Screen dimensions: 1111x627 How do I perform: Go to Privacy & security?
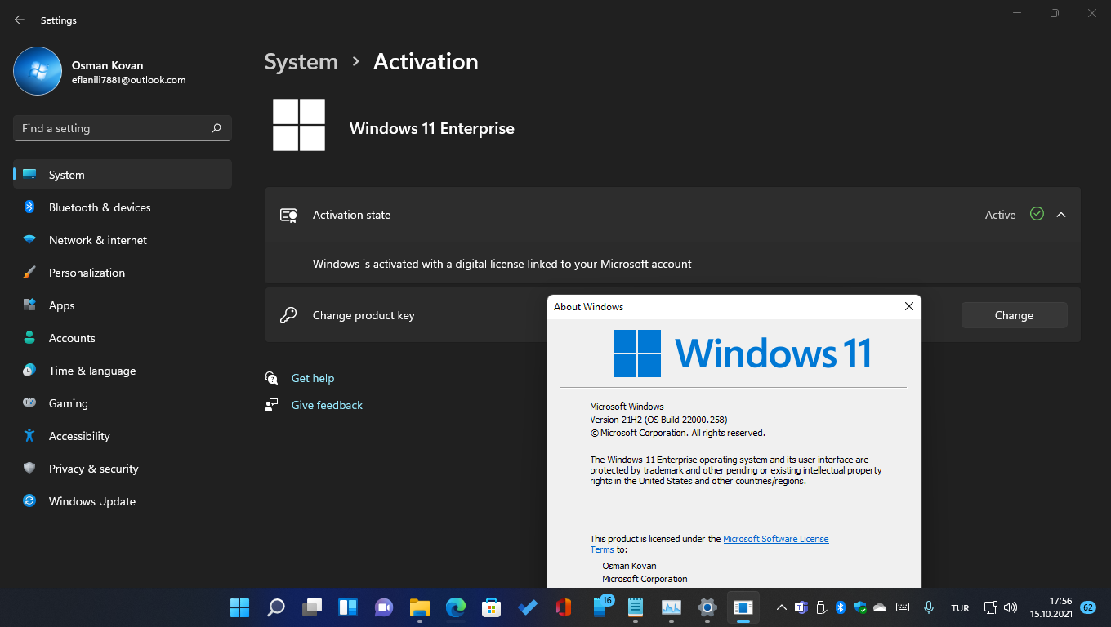click(x=123, y=469)
